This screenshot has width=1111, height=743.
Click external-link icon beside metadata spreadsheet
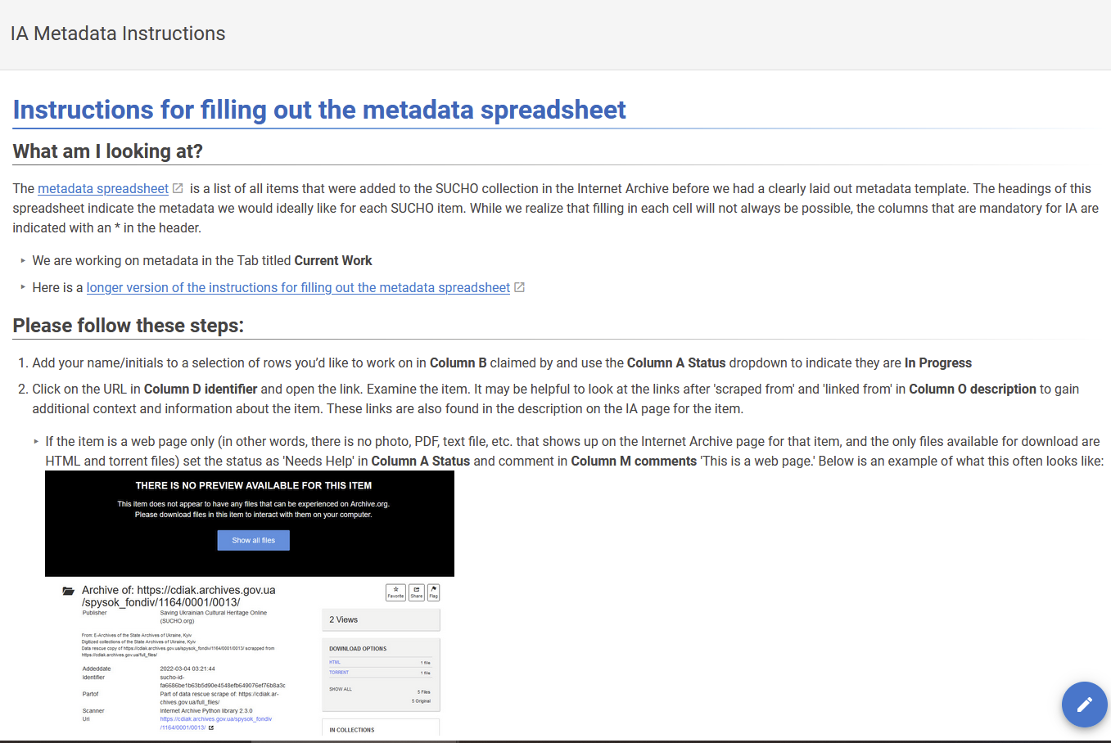pyautogui.click(x=178, y=188)
